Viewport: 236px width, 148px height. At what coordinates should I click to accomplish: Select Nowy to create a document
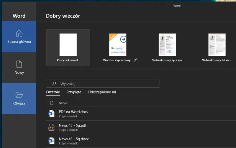click(19, 68)
